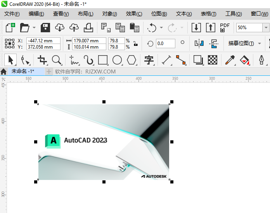The height and width of the screenshot is (213, 270).
Task: Select the Zoom magnifier tool
Action: click(x=57, y=60)
